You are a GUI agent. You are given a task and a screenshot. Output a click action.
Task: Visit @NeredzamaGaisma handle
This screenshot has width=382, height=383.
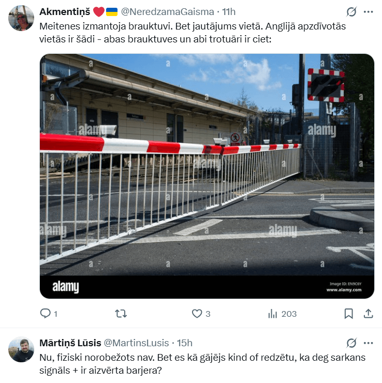[168, 12]
